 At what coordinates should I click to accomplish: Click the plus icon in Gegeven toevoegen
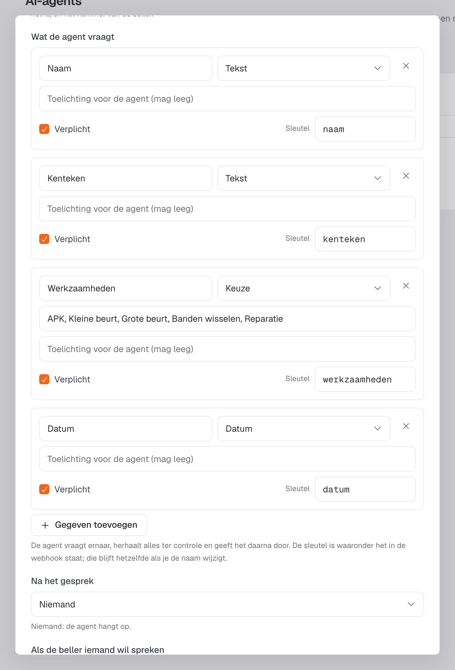pos(45,525)
